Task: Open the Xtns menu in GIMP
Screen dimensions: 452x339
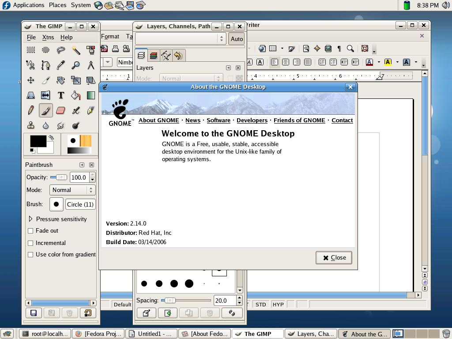Action: click(x=48, y=37)
